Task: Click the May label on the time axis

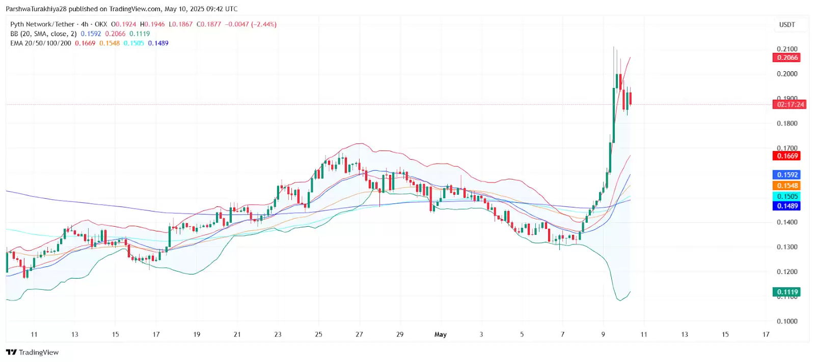Action: click(x=441, y=335)
